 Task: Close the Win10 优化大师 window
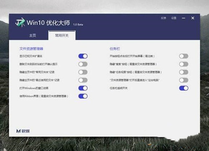(193, 18)
